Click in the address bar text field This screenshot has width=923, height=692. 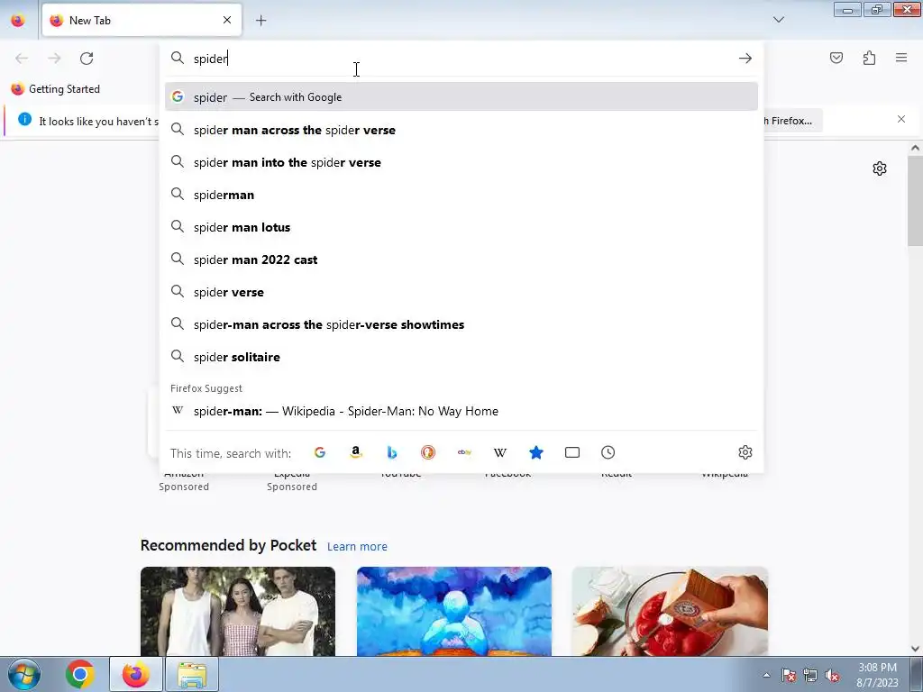tap(462, 59)
